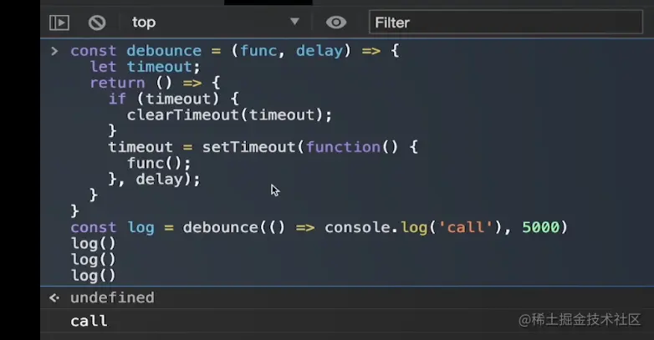The height and width of the screenshot is (340, 654).
Task: Clear the console with the ban icon
Action: pyautogui.click(x=97, y=23)
